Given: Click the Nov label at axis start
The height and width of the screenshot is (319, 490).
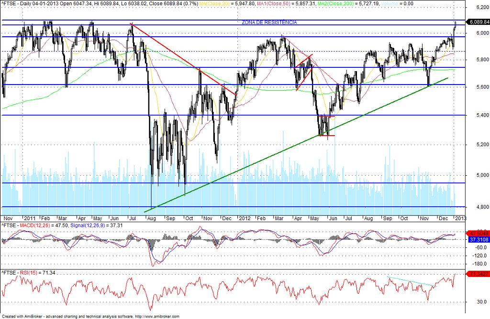Looking at the screenshot, I should click(x=8, y=218).
